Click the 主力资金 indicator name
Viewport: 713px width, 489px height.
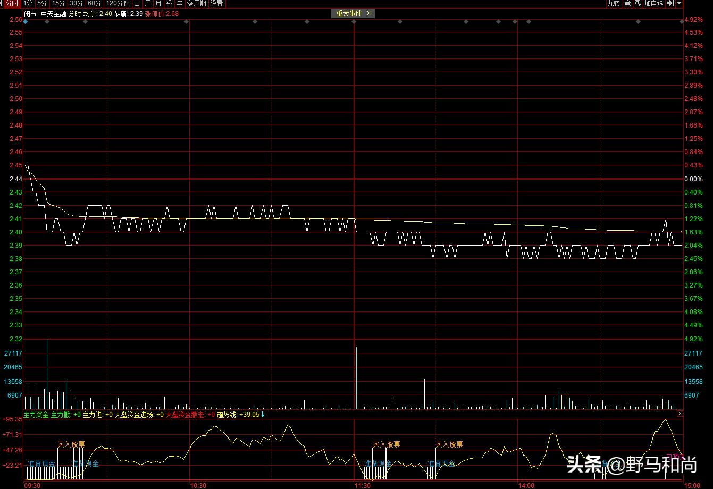point(36,415)
